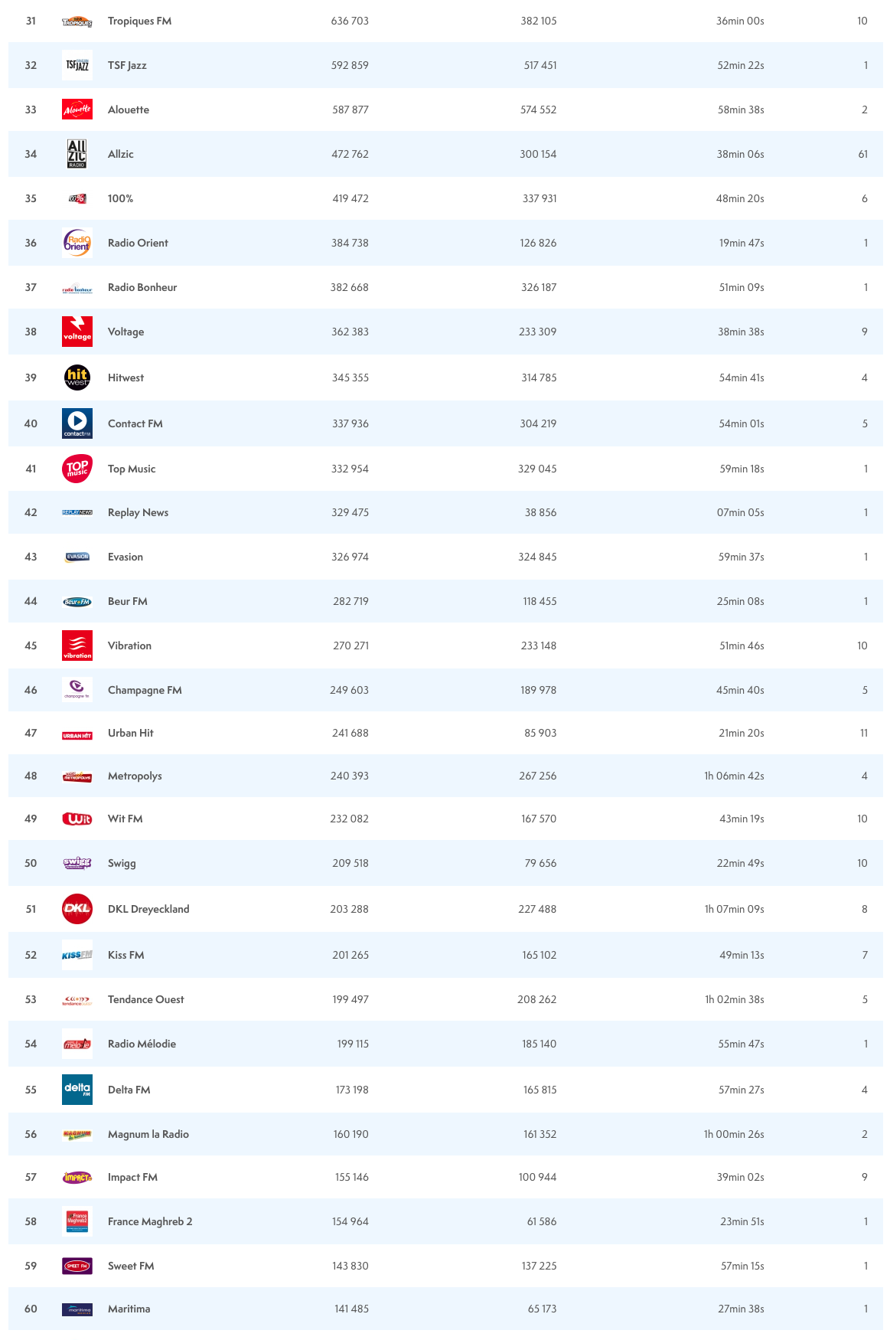This screenshot has width=890, height=1340.
Task: Open the Magnum la Radio link
Action: click(x=148, y=1134)
